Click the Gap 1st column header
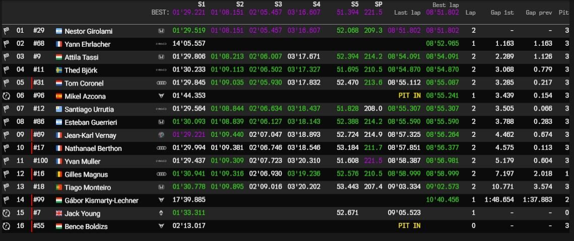574x241 pixels. point(502,12)
